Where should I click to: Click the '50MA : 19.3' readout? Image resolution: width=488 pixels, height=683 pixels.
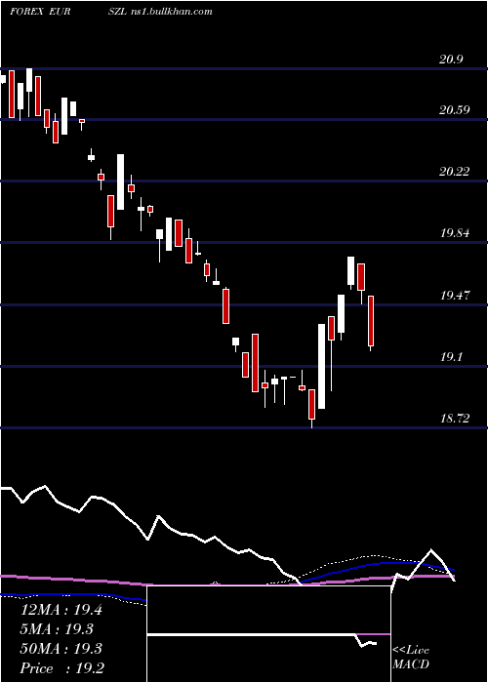click(61, 649)
